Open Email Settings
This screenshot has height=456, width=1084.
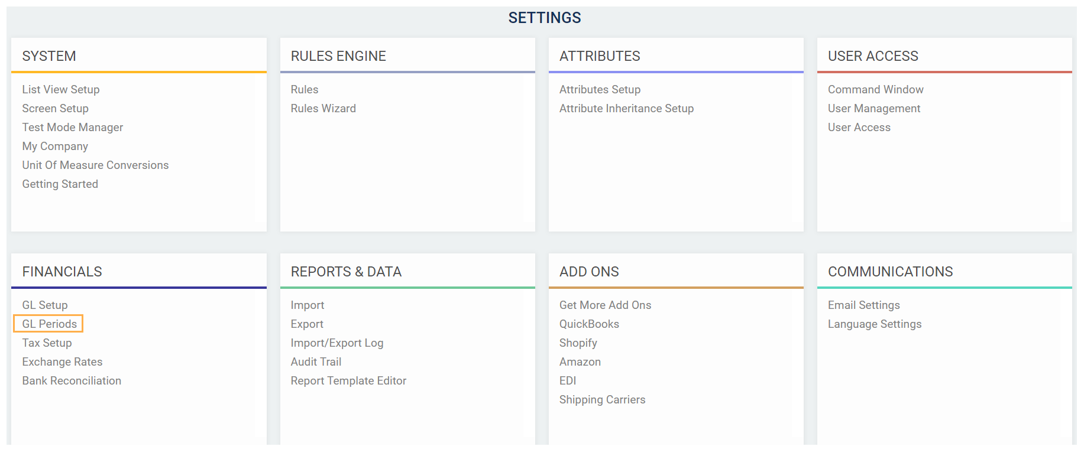[863, 305]
